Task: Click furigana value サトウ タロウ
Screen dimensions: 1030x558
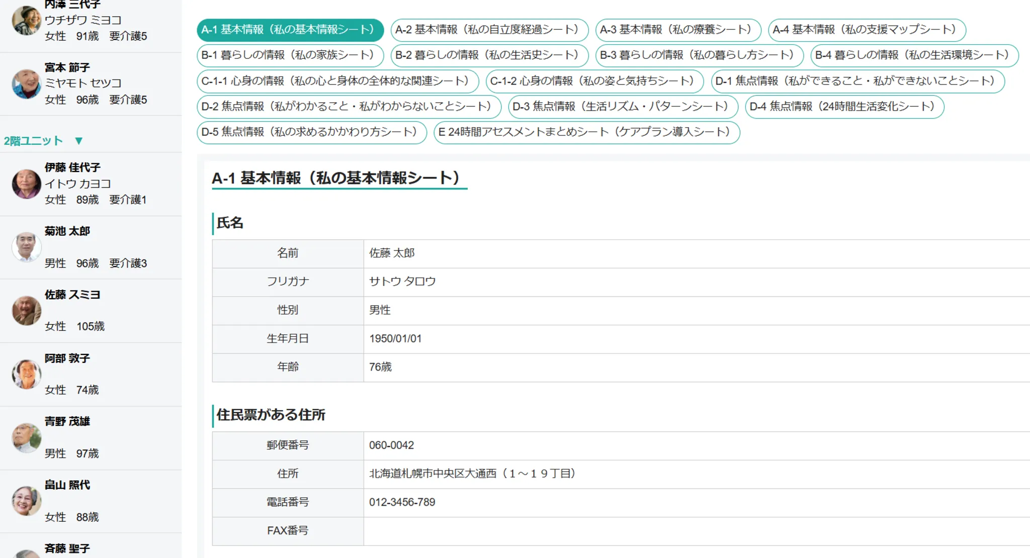Action: coord(402,282)
